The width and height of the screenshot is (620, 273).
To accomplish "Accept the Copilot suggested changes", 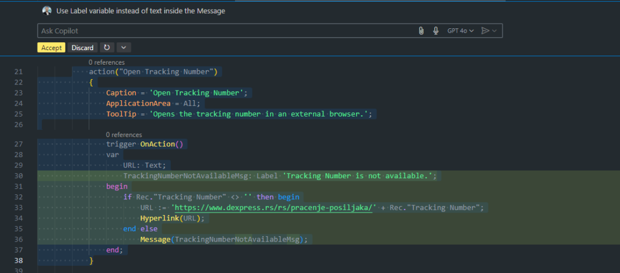I will (51, 48).
